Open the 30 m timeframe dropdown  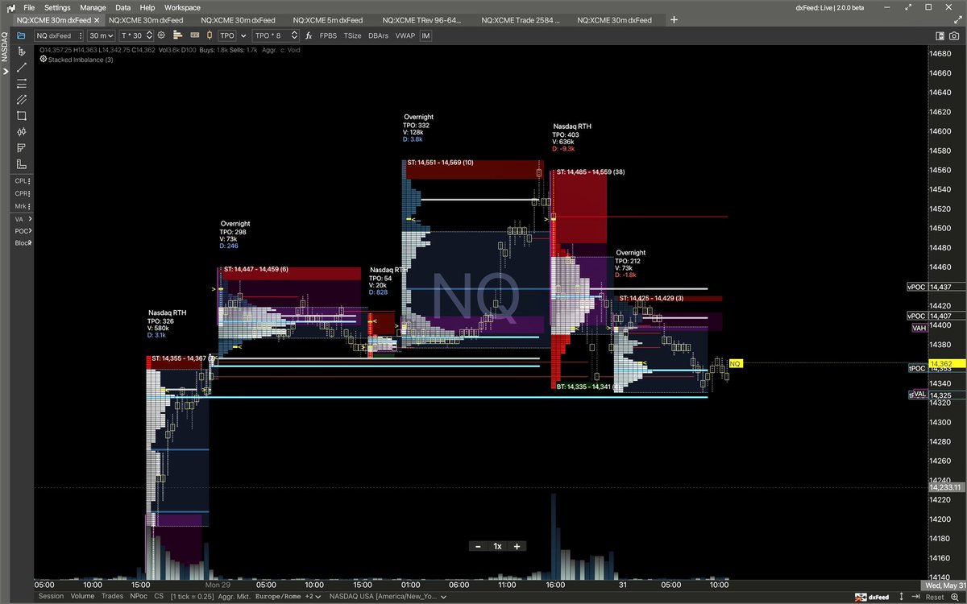tap(102, 35)
